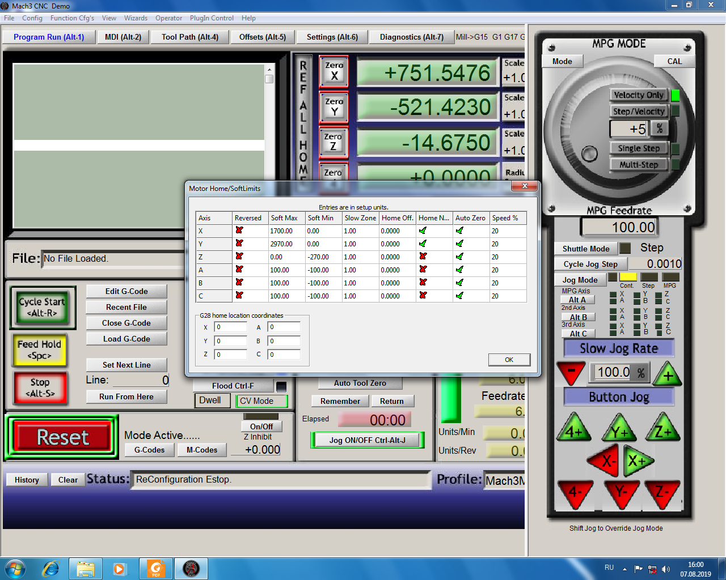Open the orange PDF app on the taskbar

tap(156, 569)
